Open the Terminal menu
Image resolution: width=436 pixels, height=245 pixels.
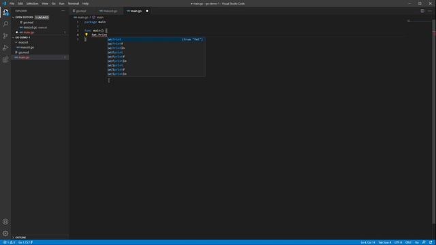tap(74, 3)
